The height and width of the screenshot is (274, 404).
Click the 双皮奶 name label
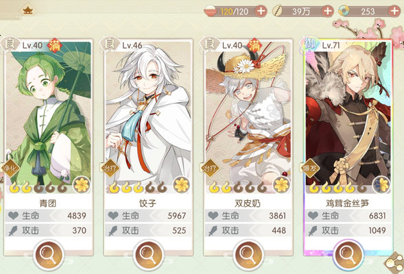pyautogui.click(x=248, y=203)
